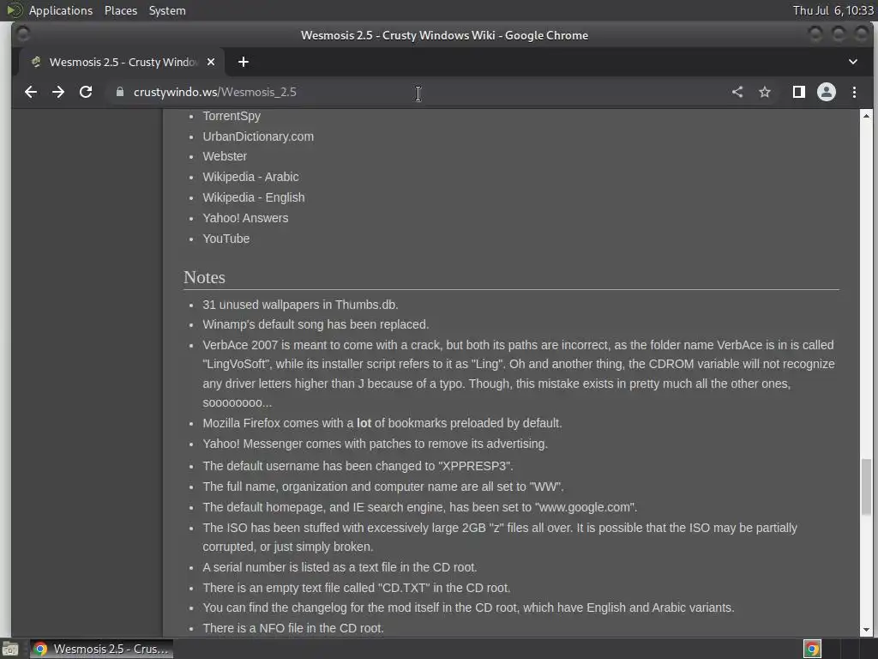
Task: Open a new browser tab
Action: [x=243, y=62]
